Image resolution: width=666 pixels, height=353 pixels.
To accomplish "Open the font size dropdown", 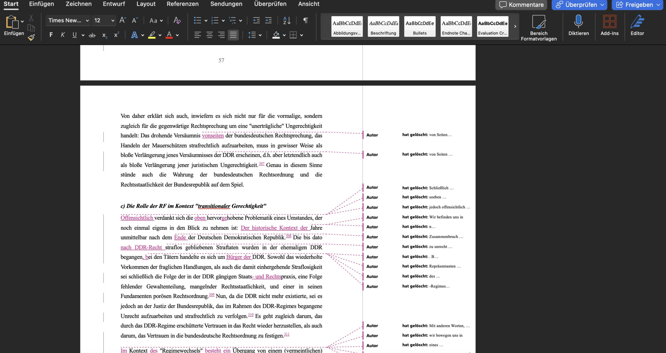I will coord(103,20).
